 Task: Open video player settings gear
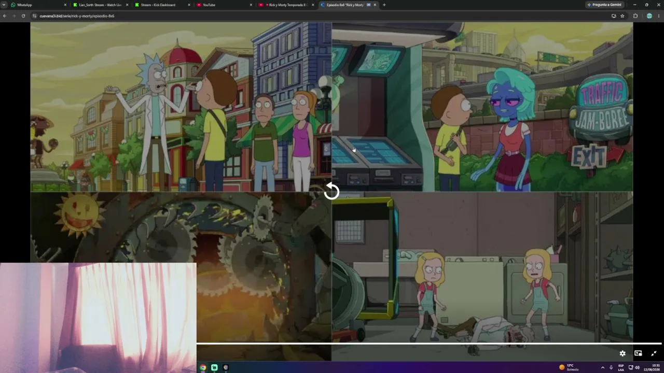(622, 353)
